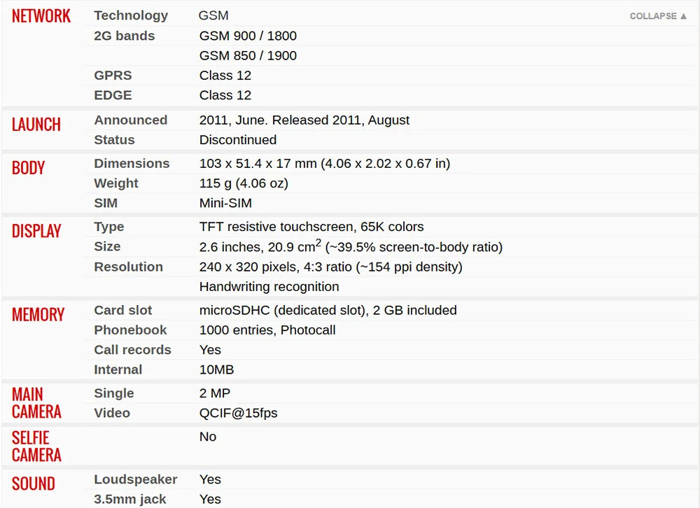Open the Loudspeaker label link
This screenshot has width=700, height=508.
tap(135, 479)
